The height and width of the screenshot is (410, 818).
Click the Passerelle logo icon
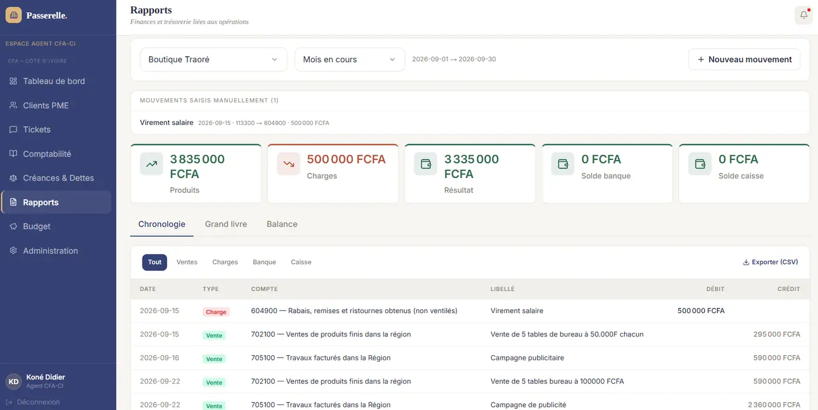click(13, 15)
